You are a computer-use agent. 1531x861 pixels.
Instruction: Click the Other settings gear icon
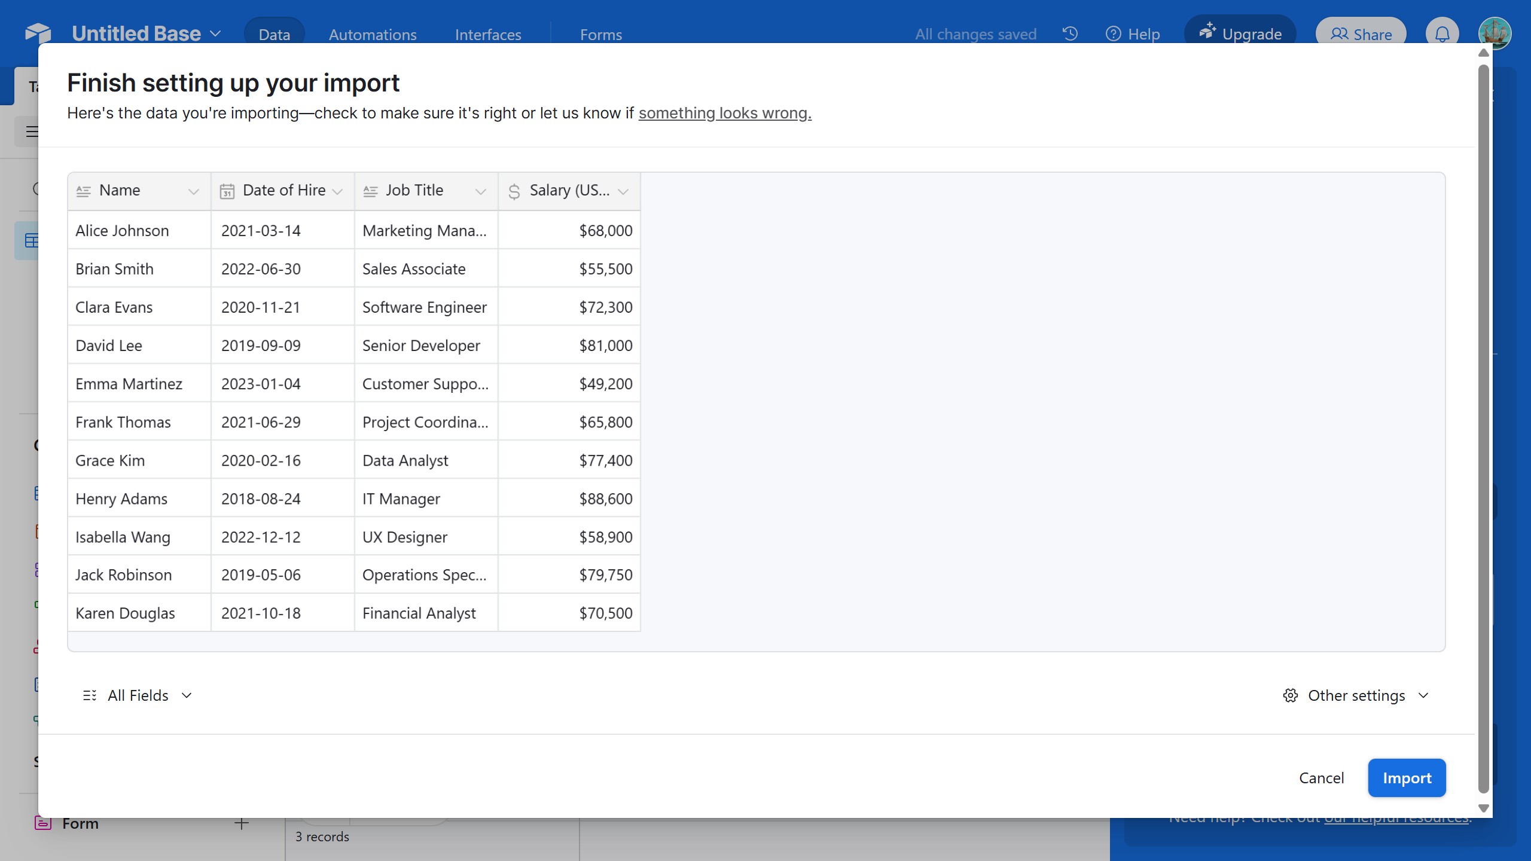point(1290,695)
